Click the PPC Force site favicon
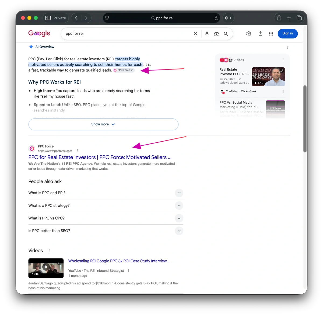Viewport: 323px width, 315px height. [x=32, y=148]
